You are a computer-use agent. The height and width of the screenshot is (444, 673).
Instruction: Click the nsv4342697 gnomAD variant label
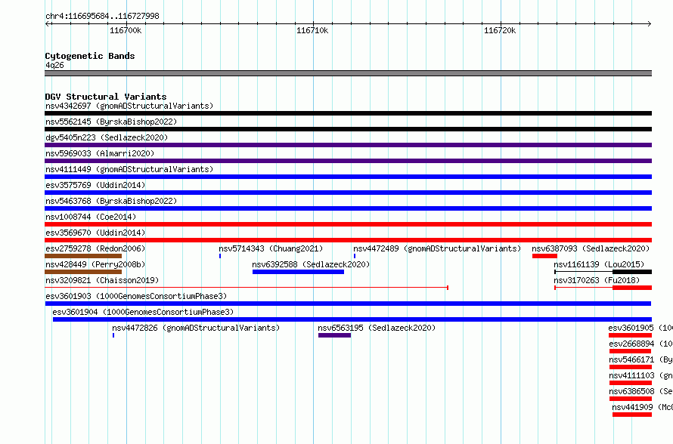coord(129,106)
